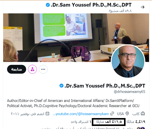
Task: Click the pink subscribe person-star icon
Action: click(x=33, y=69)
